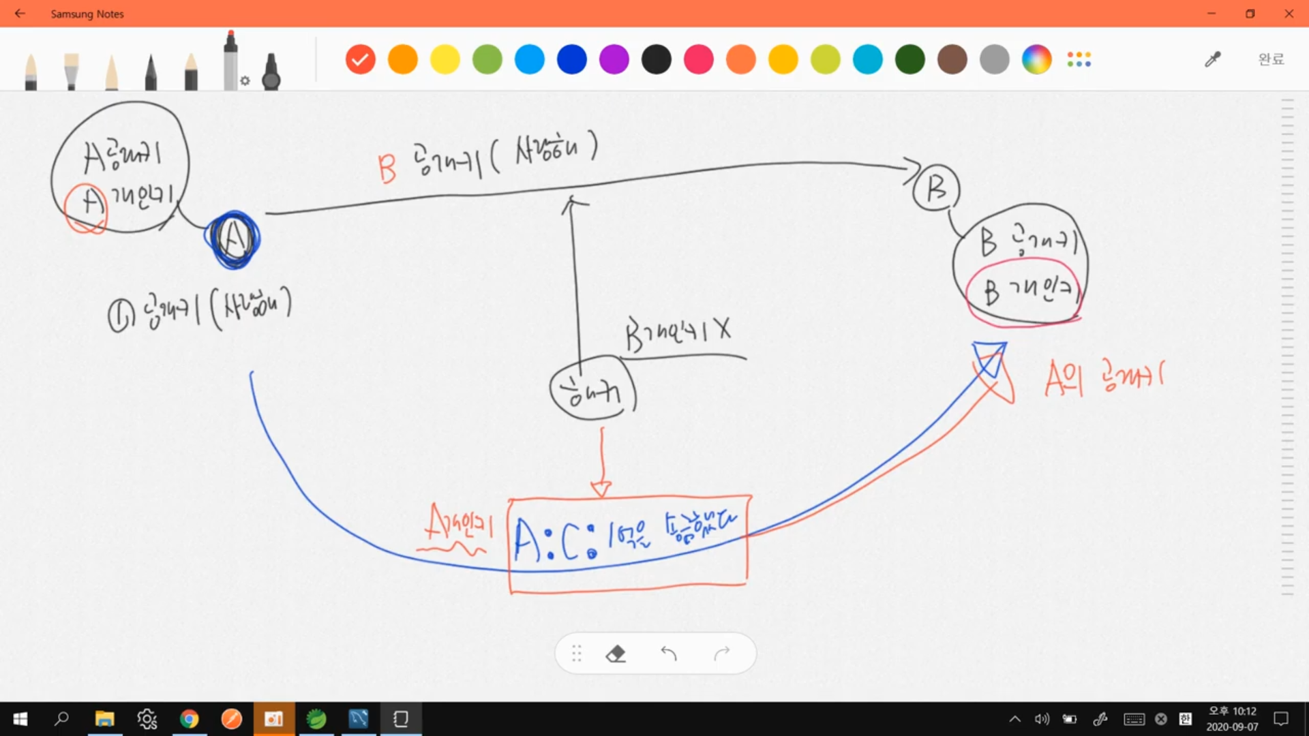
Task: Click the 완료 done button
Action: point(1271,60)
